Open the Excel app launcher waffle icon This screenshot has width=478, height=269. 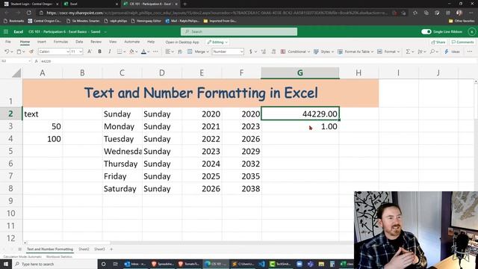[x=6, y=31]
